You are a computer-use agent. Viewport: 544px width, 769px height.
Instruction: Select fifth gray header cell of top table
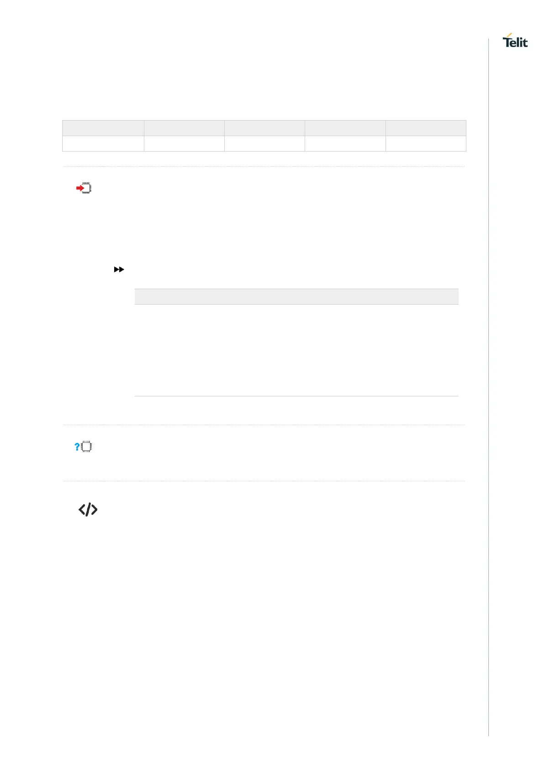[426, 128]
